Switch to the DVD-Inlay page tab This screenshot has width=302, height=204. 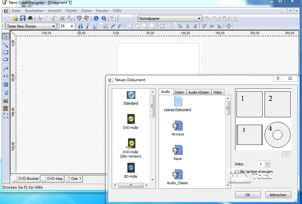pos(52,179)
